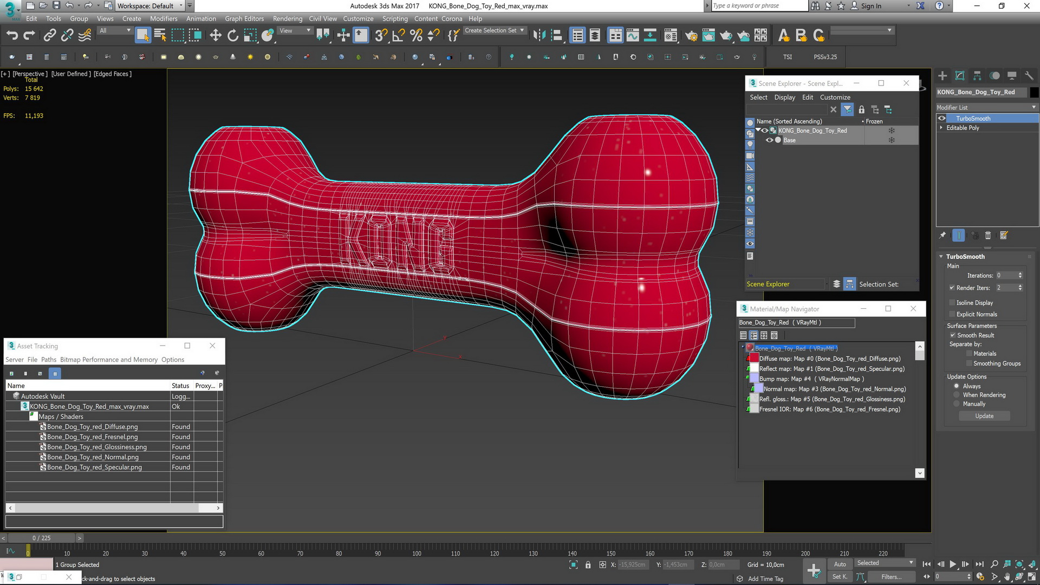
Task: Open the Workspace Default dropdown
Action: coord(150,6)
